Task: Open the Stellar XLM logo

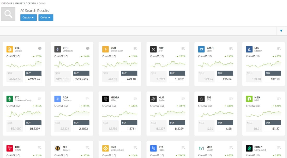Action: click(x=153, y=99)
